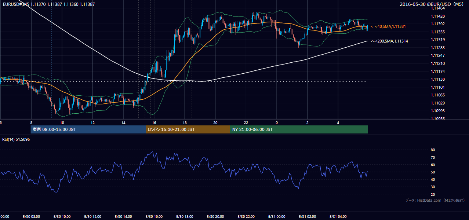Select the 東京 08:00-15:30 JST session bar
This screenshot has height=220, width=469.
coord(88,129)
